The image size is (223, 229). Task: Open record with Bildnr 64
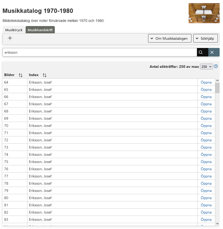click(x=206, y=83)
